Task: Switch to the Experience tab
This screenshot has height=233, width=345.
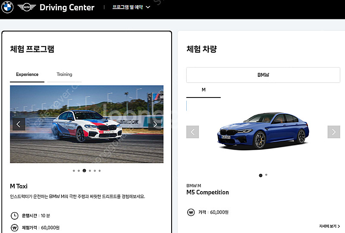Action: pyautogui.click(x=27, y=75)
